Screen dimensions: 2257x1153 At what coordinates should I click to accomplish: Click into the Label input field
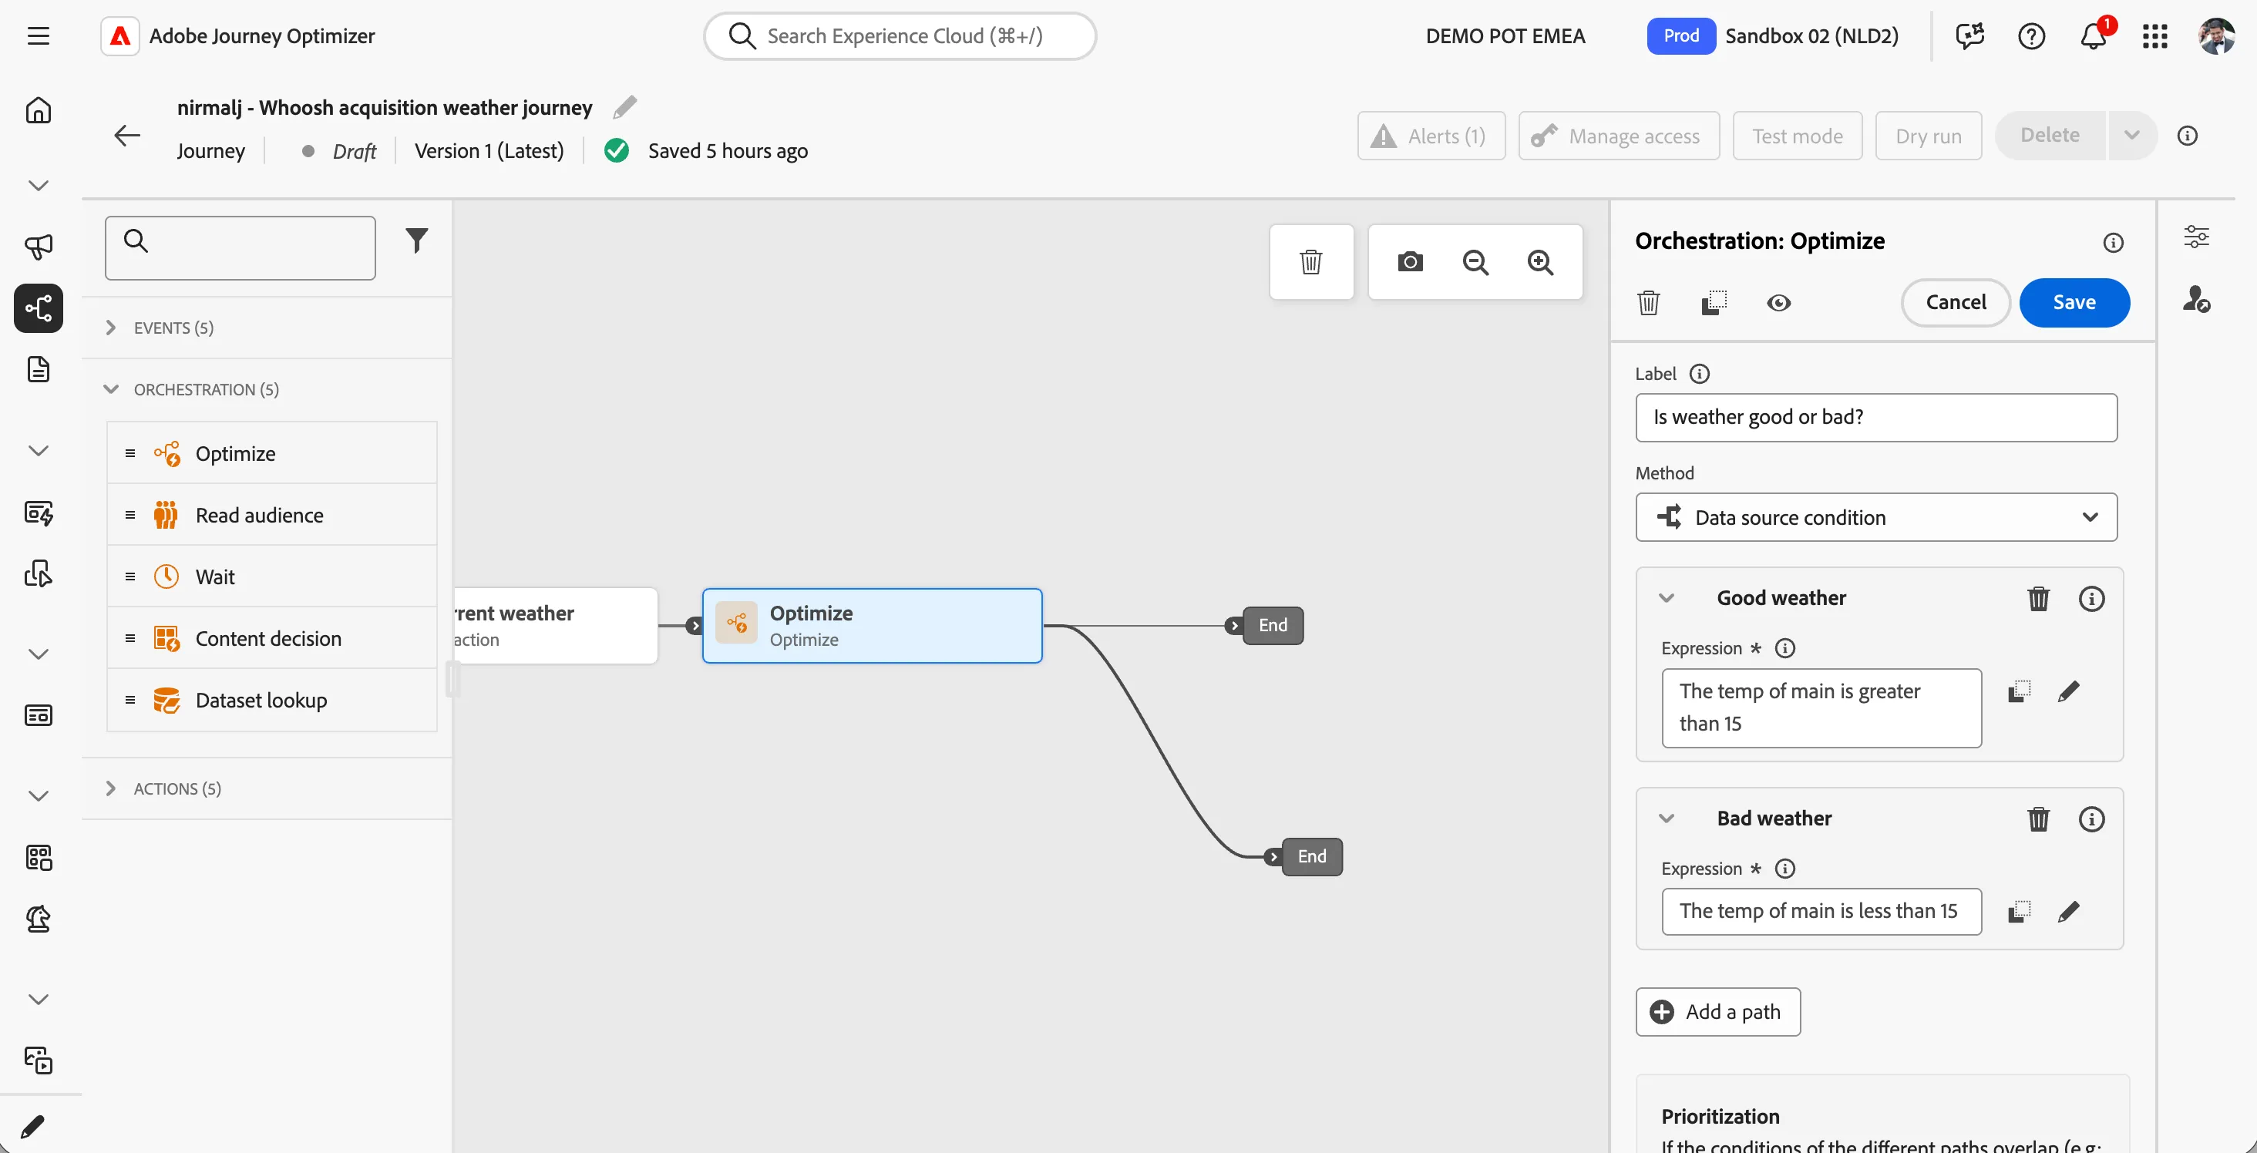1876,417
